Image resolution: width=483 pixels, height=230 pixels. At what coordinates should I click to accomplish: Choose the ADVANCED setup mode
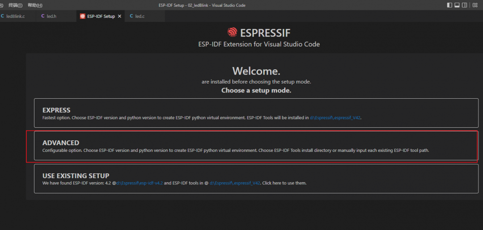pos(256,146)
